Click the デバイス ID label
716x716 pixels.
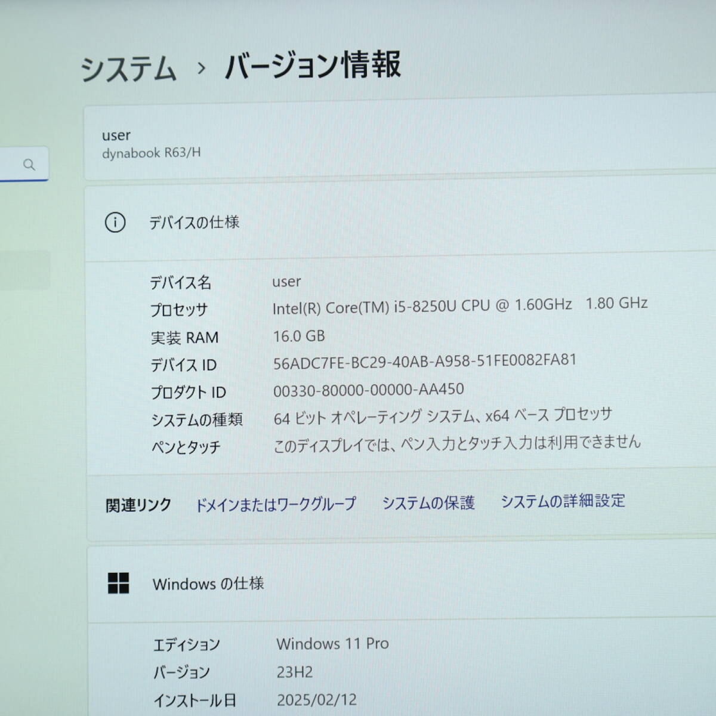coord(184,365)
